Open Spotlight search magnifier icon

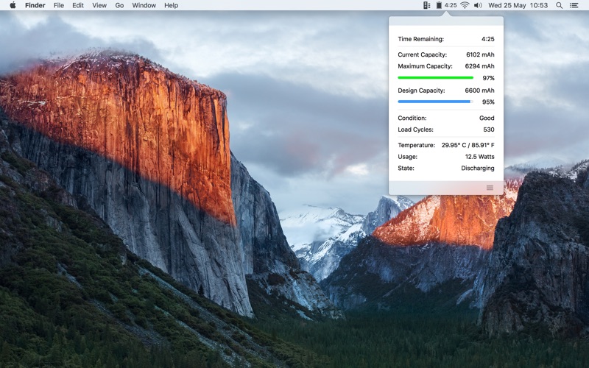point(559,5)
